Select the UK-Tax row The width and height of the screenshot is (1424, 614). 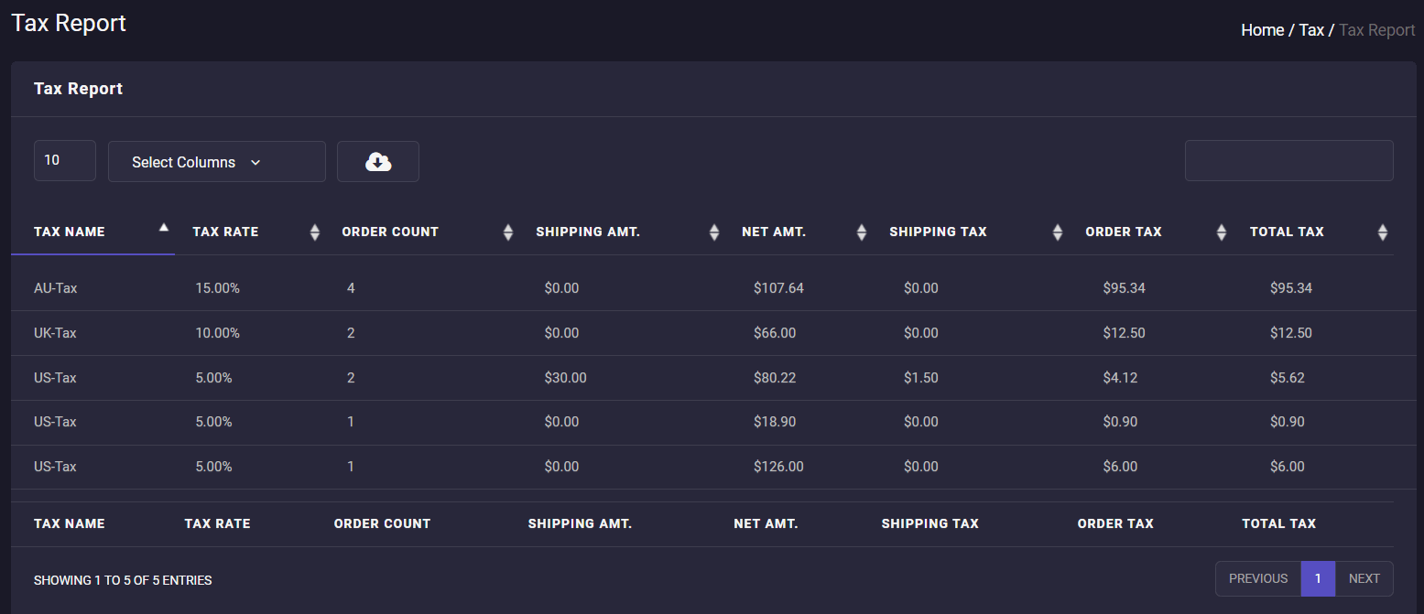[x=56, y=333]
